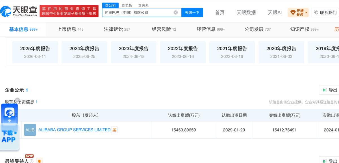Click the ALIB shareholder logo thumbnail
Image resolution: width=339 pixels, height=163 pixels.
(30, 130)
